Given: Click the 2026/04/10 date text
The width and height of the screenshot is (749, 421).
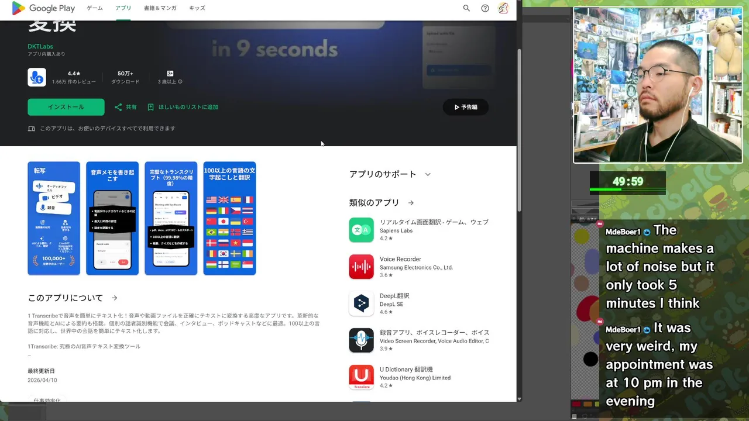Looking at the screenshot, I should pyautogui.click(x=42, y=380).
